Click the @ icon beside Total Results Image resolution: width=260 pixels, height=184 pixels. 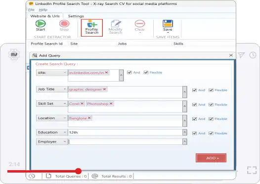coord(95,176)
